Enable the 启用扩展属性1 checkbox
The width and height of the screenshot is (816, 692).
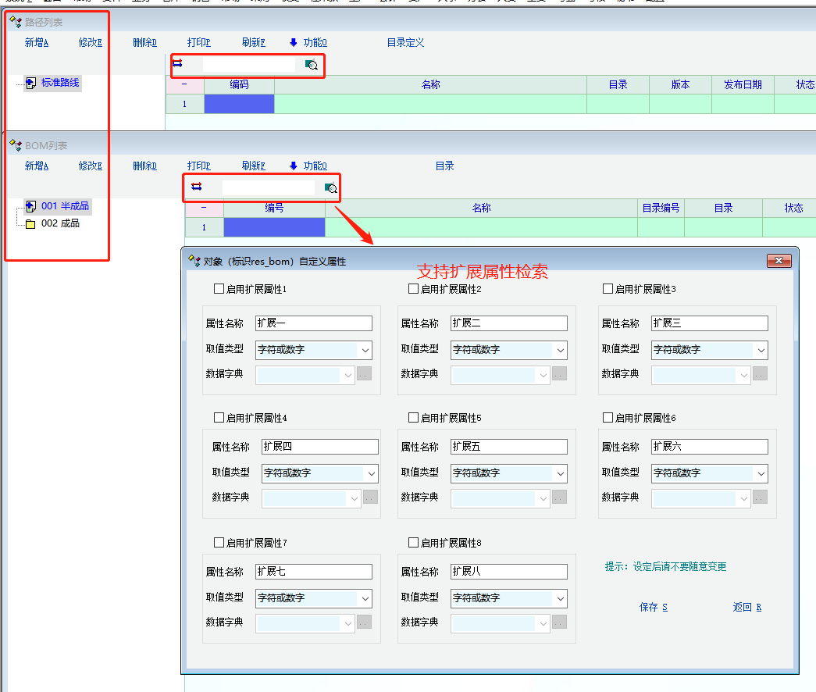tap(219, 289)
